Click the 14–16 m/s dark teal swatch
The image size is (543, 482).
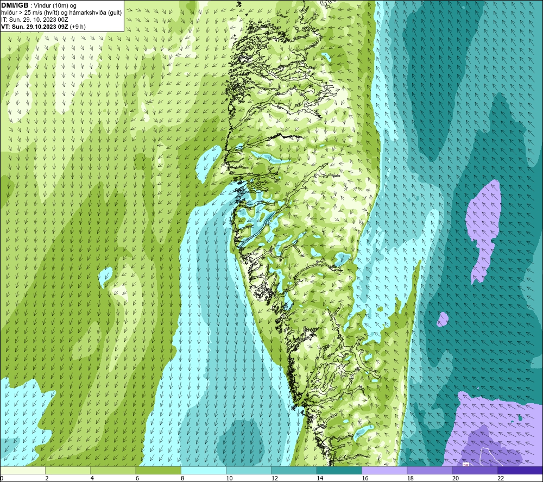(339, 470)
